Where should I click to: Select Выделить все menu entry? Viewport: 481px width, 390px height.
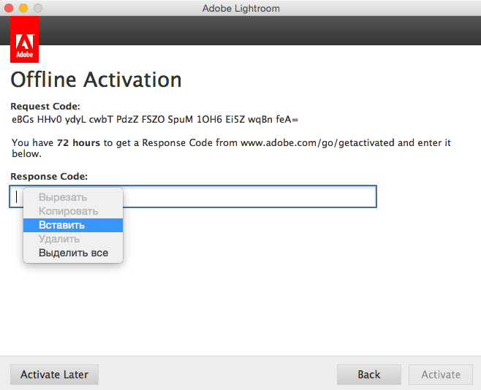pyautogui.click(x=73, y=253)
